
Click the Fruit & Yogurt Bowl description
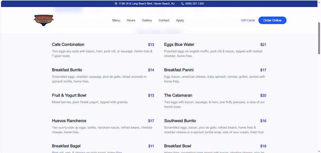pos(90,102)
